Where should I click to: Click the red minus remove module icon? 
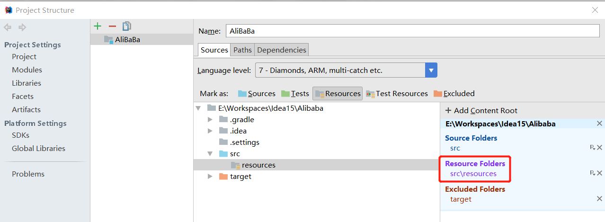pyautogui.click(x=112, y=27)
